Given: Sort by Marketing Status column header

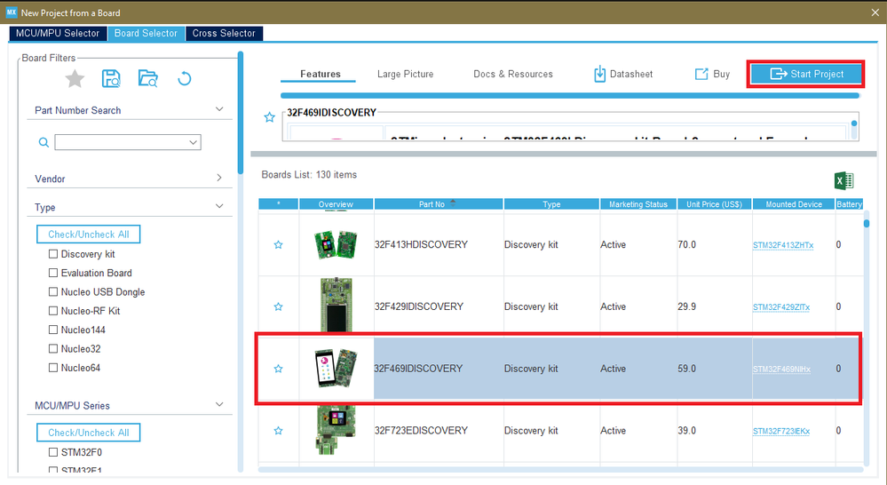Looking at the screenshot, I should click(x=638, y=203).
